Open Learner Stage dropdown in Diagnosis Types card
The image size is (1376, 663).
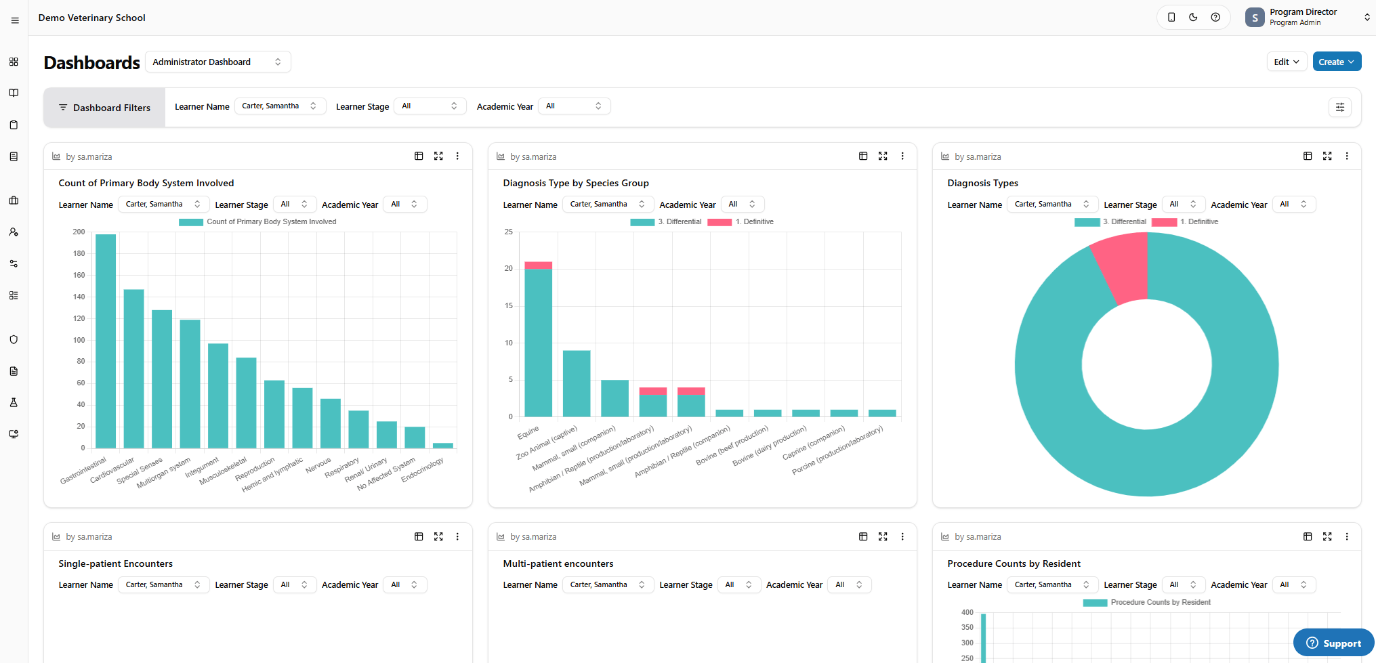click(x=1184, y=205)
